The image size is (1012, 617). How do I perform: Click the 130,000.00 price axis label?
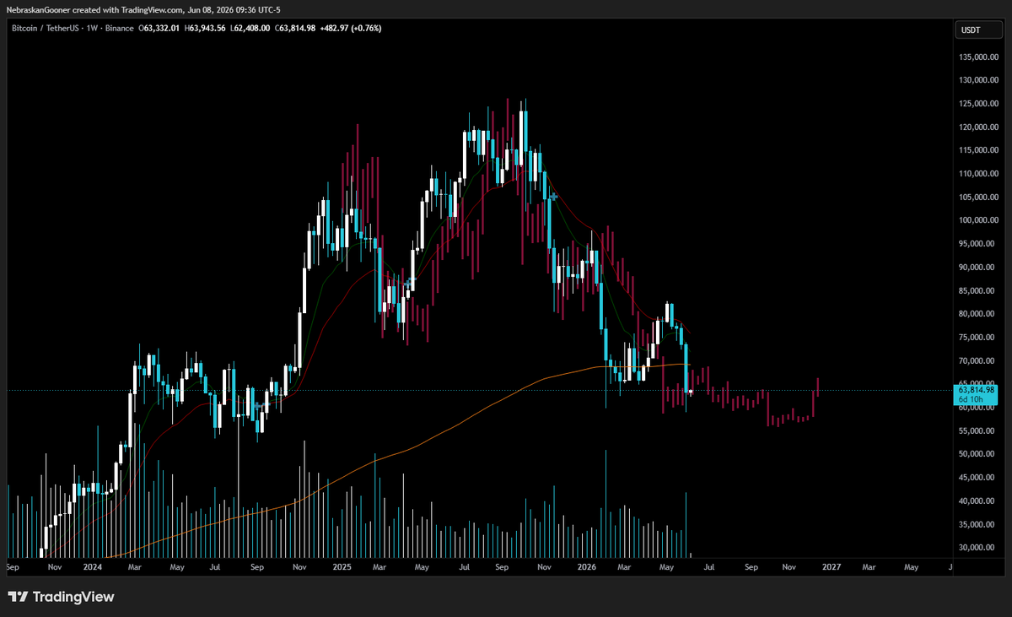[x=978, y=80]
